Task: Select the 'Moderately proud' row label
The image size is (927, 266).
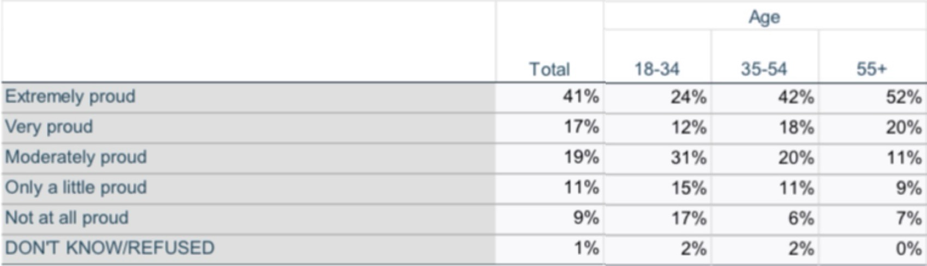Action: (76, 157)
